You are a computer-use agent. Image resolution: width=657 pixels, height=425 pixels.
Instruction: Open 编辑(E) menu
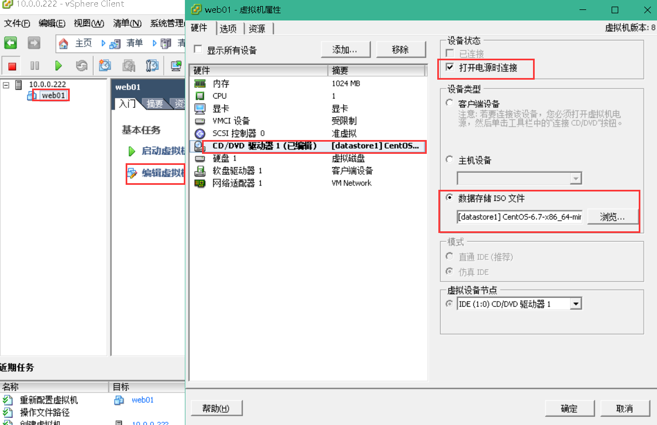(x=52, y=23)
